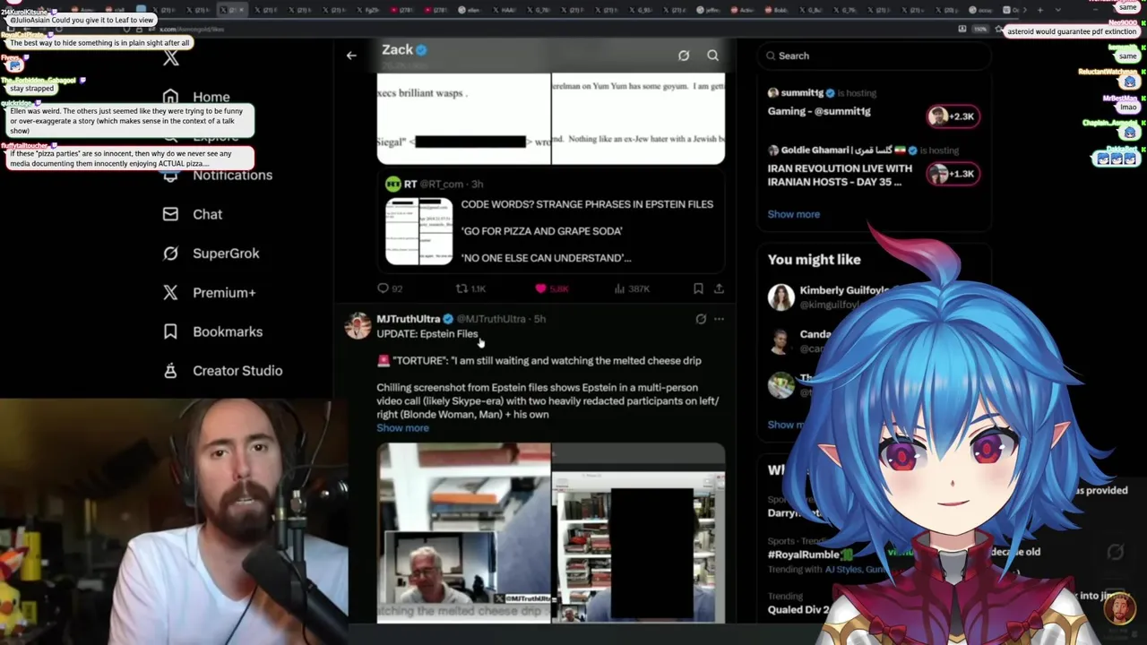Open the Premium+ menu item
The height and width of the screenshot is (645, 1147).
point(224,292)
